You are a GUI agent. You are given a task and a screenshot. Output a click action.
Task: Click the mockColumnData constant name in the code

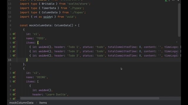click(x=40, y=25)
